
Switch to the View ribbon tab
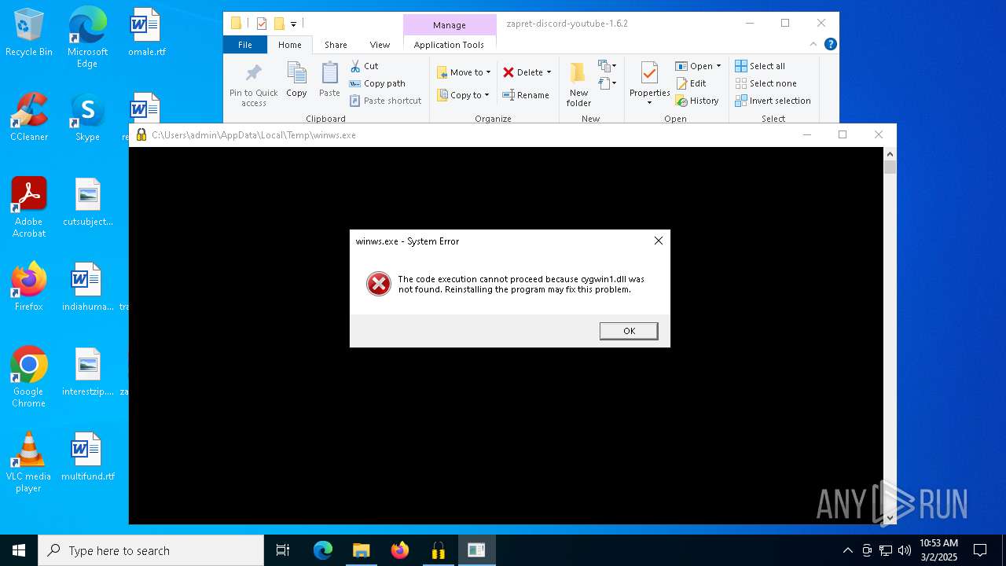[x=380, y=45]
